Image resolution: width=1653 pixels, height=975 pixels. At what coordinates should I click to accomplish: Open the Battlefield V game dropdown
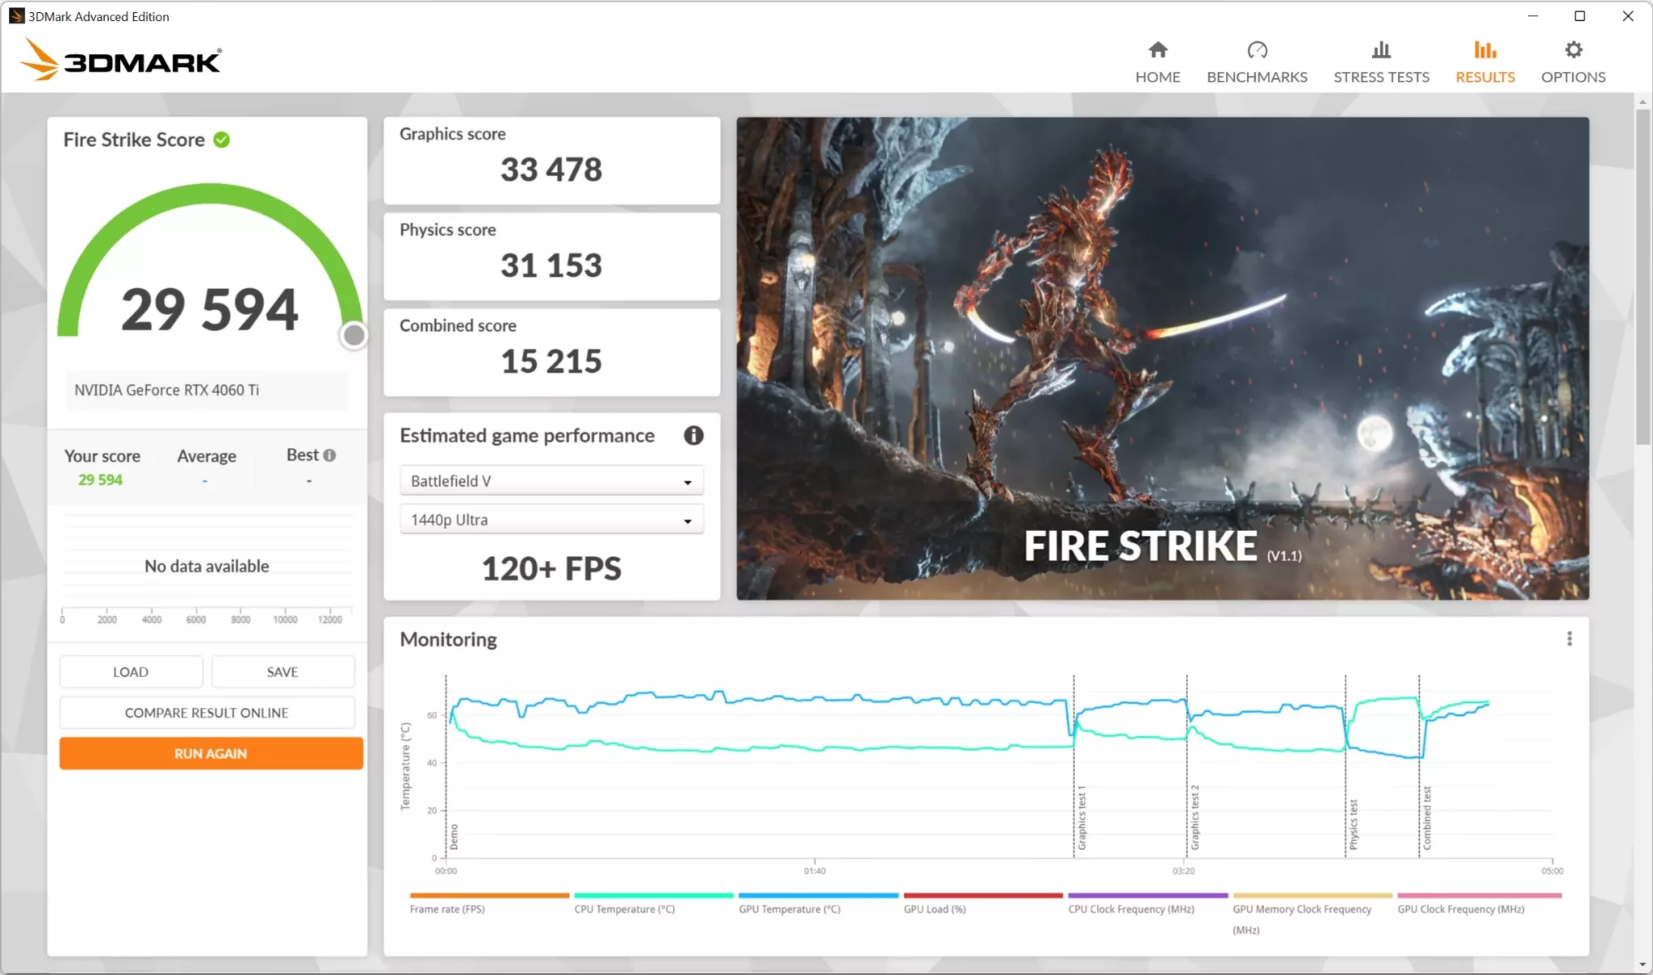coord(550,479)
